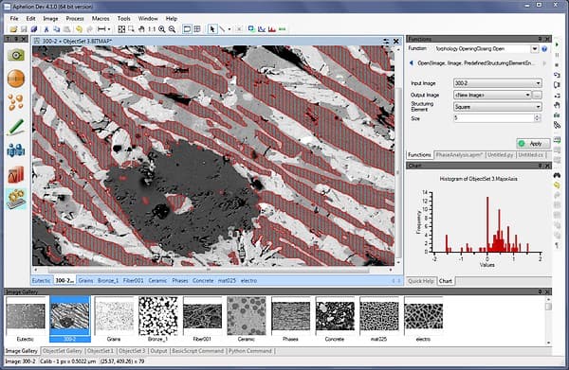This screenshot has width=569, height=370.
Task: Select the Phases thumbnail in gallery
Action: coord(291,319)
